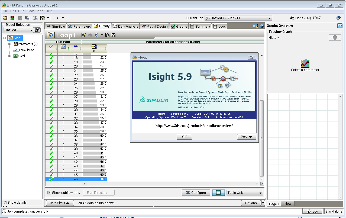Open the dropdown arrow next to Options

[x=263, y=203]
